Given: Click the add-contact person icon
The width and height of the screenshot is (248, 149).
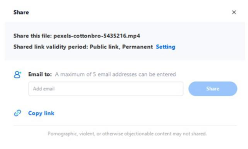Looking at the screenshot, I should [17, 75].
